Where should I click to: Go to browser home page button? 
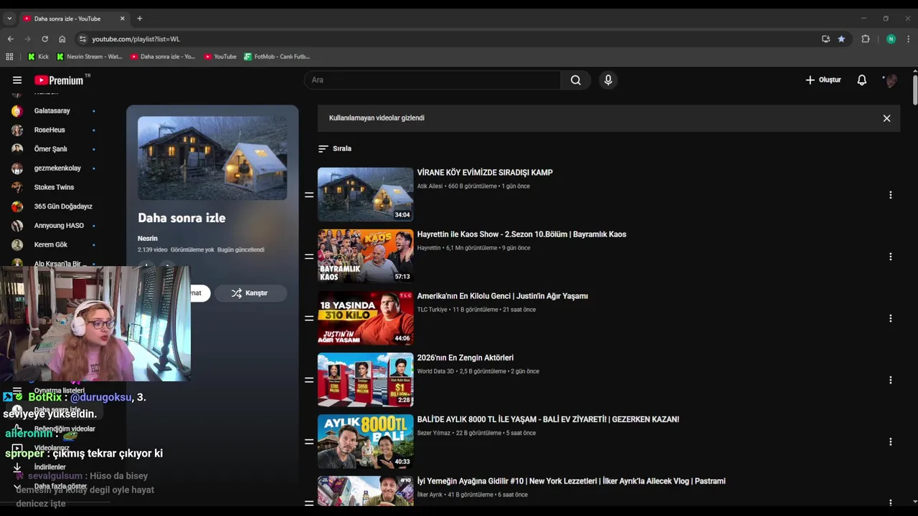62,39
